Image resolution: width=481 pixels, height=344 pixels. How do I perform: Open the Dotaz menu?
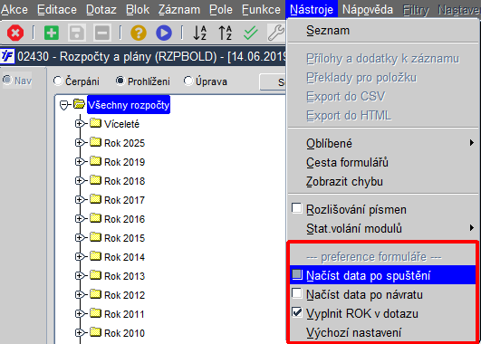tap(101, 9)
